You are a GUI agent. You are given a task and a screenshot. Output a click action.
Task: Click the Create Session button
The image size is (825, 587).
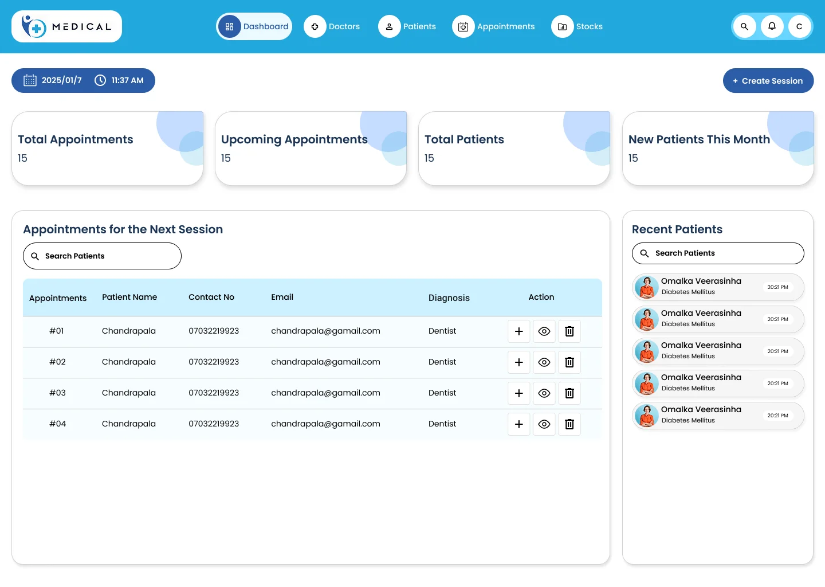[768, 81]
